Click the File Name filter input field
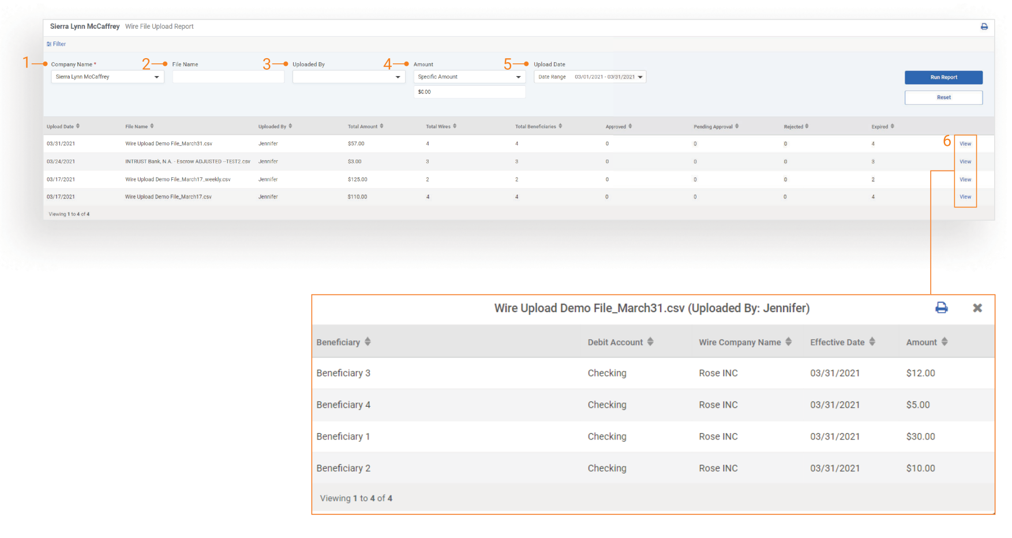 228,77
